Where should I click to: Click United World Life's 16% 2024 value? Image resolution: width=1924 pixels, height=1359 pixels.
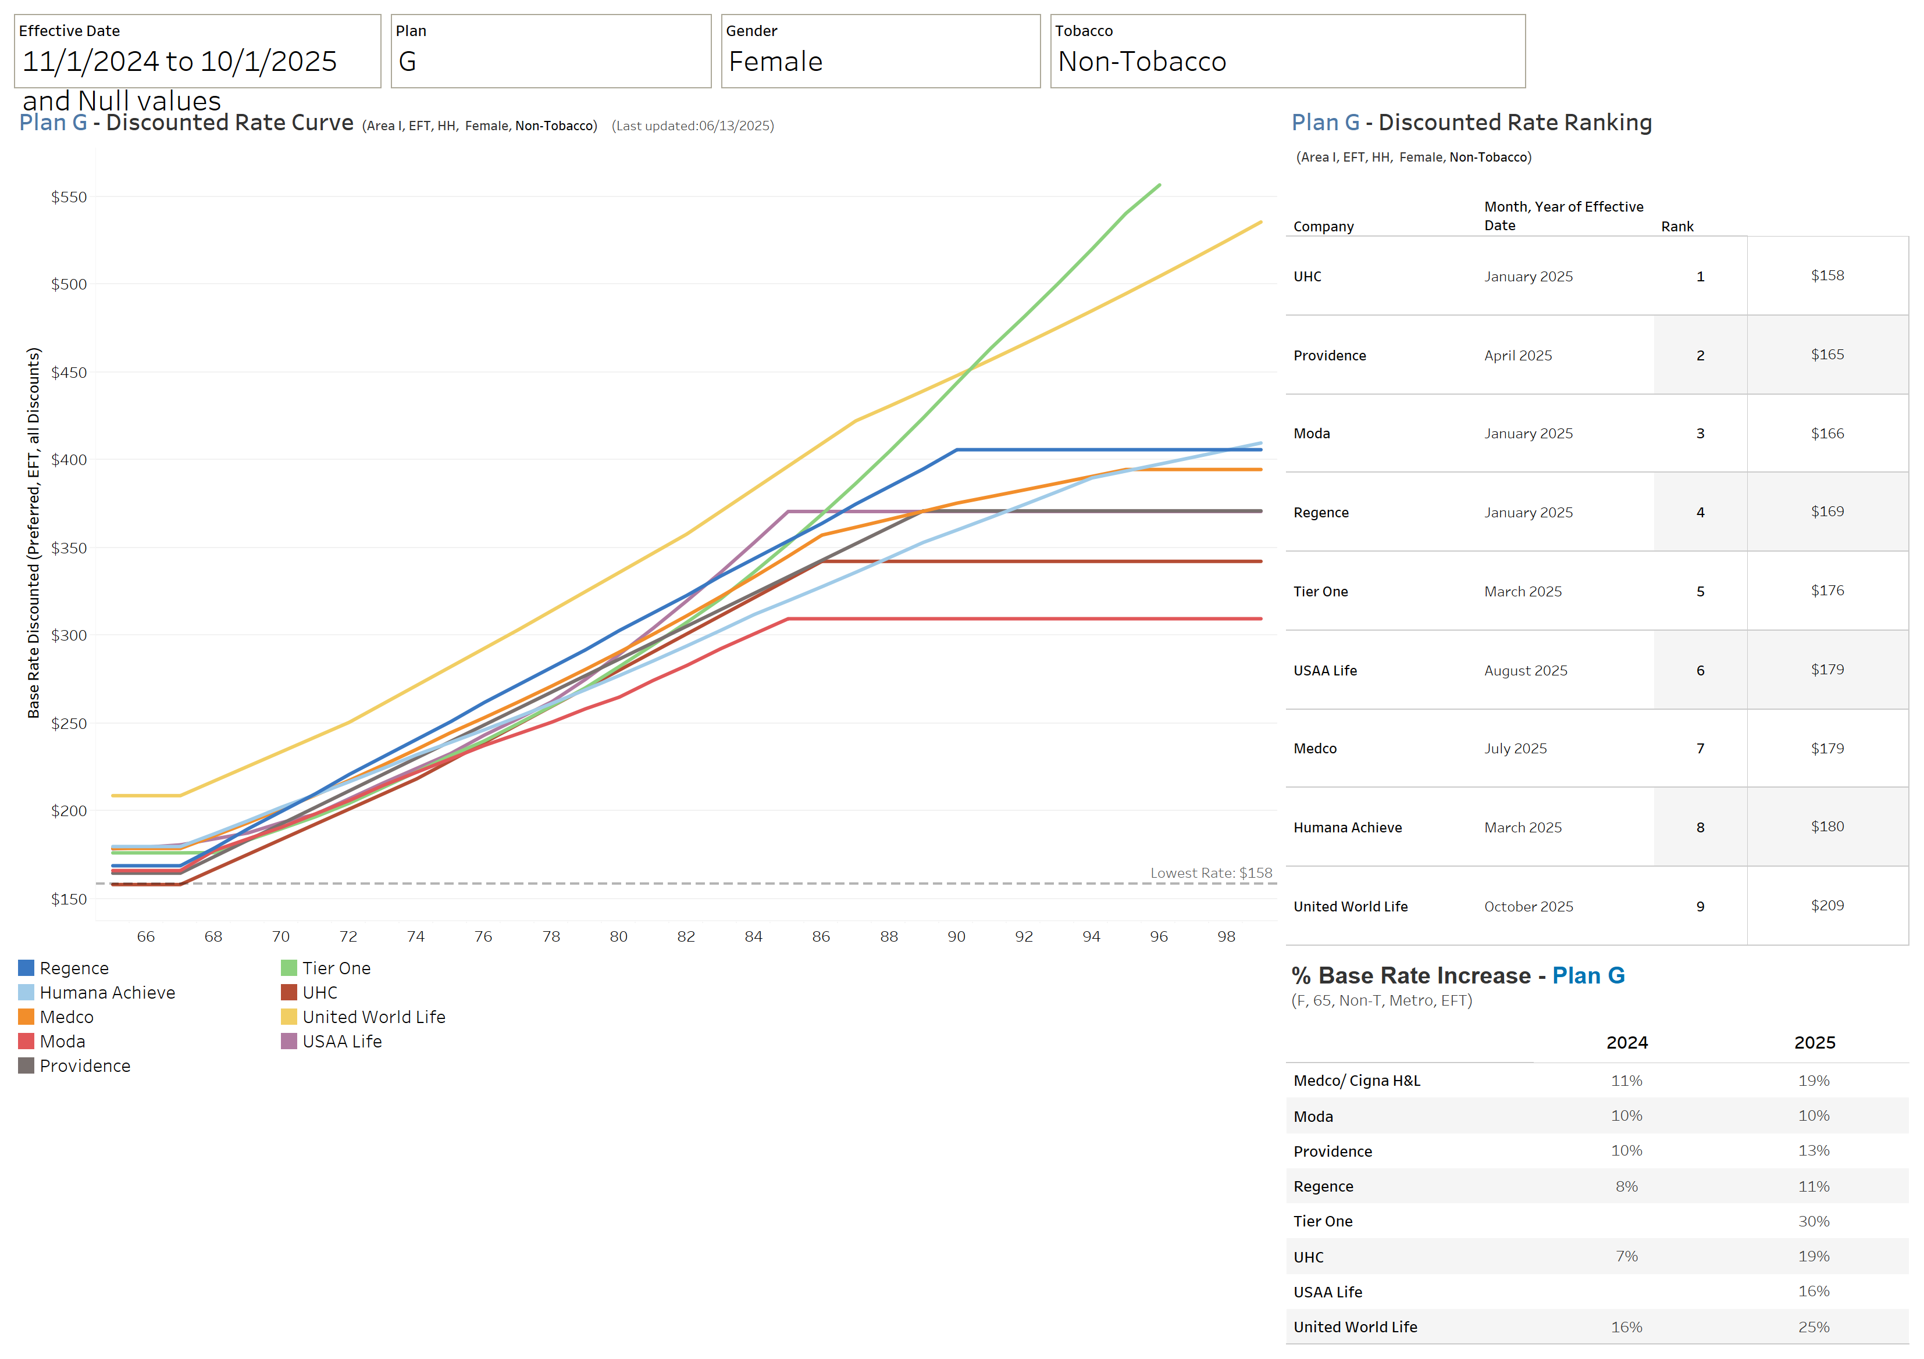tap(1627, 1326)
